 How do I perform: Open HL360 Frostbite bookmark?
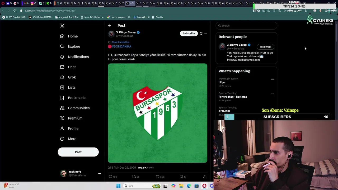click(14, 17)
